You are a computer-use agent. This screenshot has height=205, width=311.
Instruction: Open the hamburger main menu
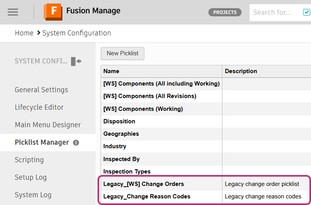13,12
